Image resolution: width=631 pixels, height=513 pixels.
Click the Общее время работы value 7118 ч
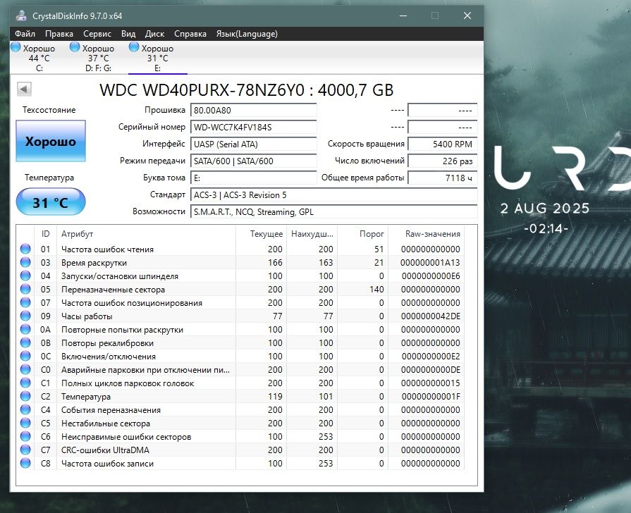coord(443,178)
